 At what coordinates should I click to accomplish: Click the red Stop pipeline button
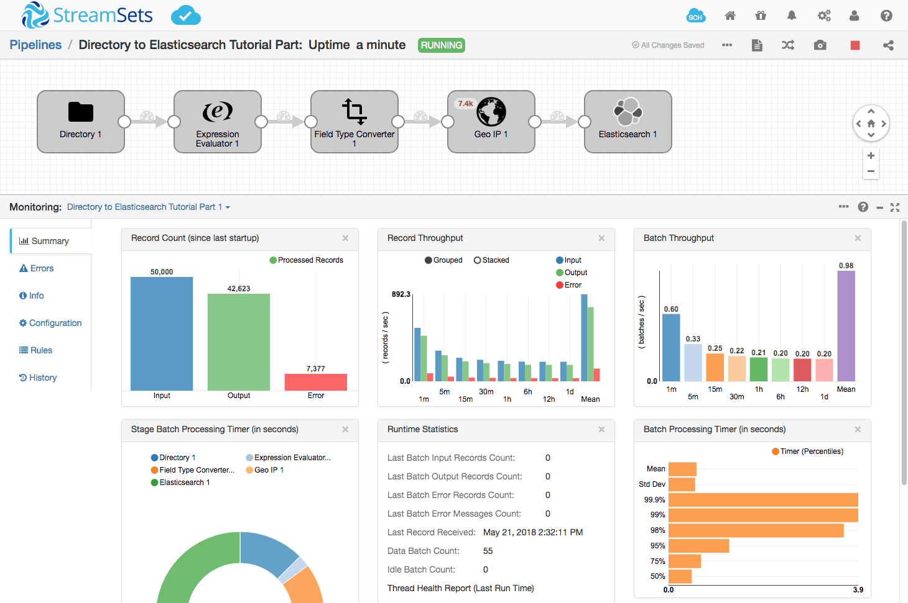point(855,45)
